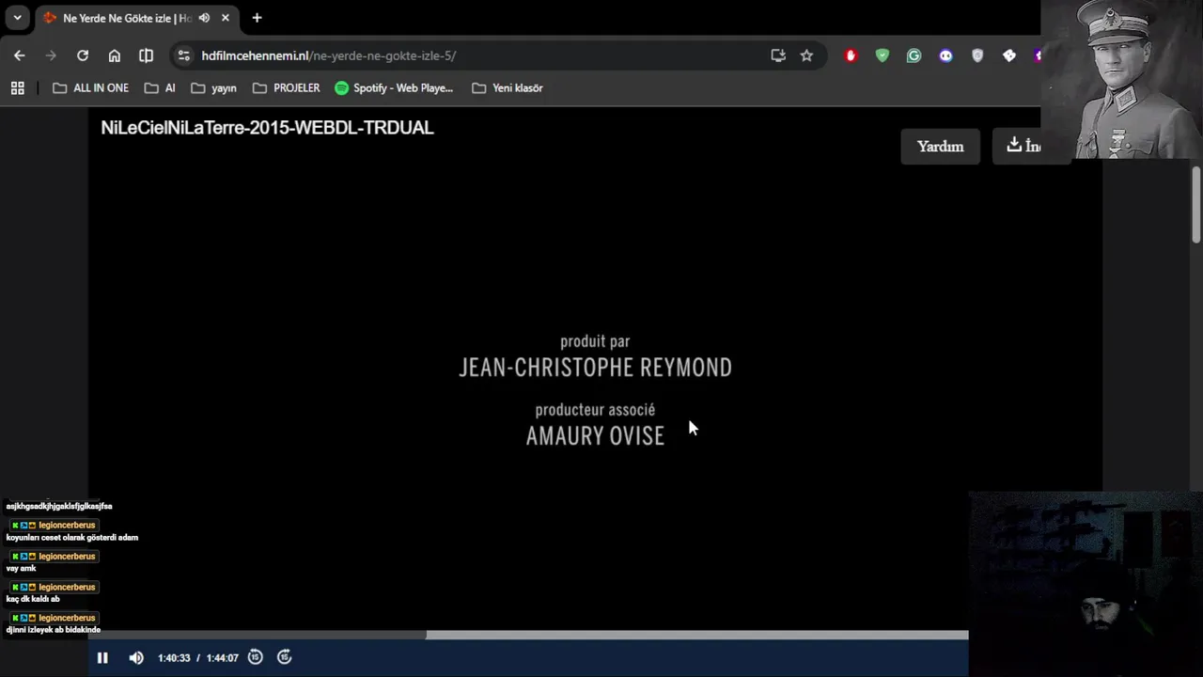Pause the video playback

(x=102, y=657)
